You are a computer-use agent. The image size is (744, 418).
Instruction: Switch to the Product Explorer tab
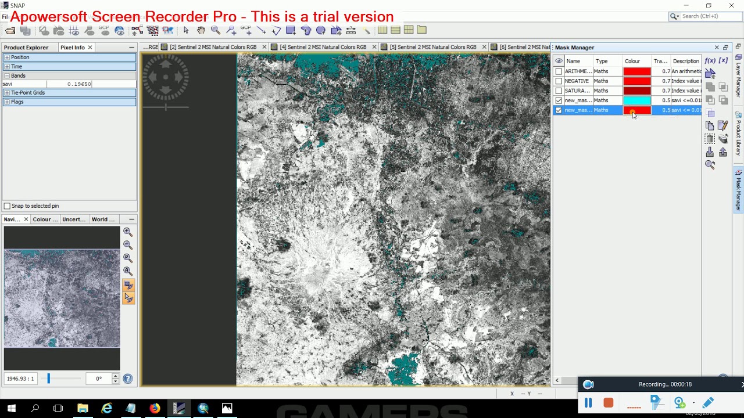click(x=26, y=48)
